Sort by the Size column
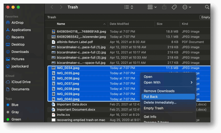Image resolution: width=221 pixels, height=133 pixels. click(x=160, y=24)
